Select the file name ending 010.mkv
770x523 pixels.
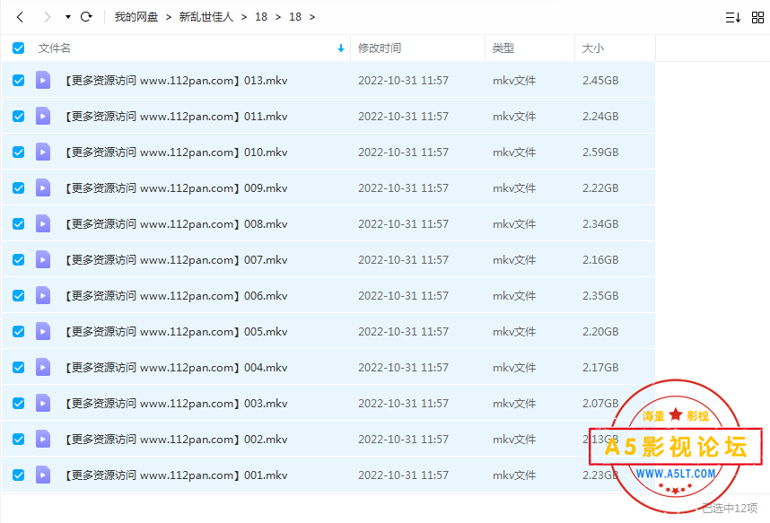[175, 153]
